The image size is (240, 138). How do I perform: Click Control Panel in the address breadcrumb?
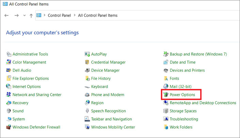point(59,15)
